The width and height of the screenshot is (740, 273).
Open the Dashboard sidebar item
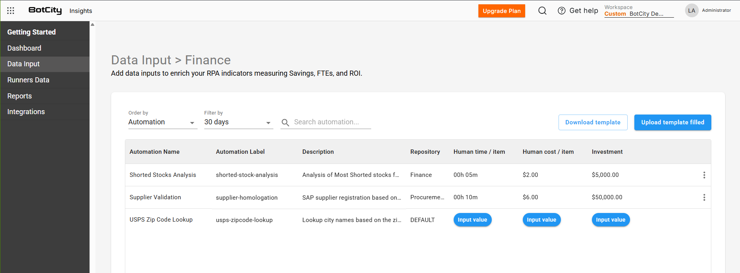45,48
